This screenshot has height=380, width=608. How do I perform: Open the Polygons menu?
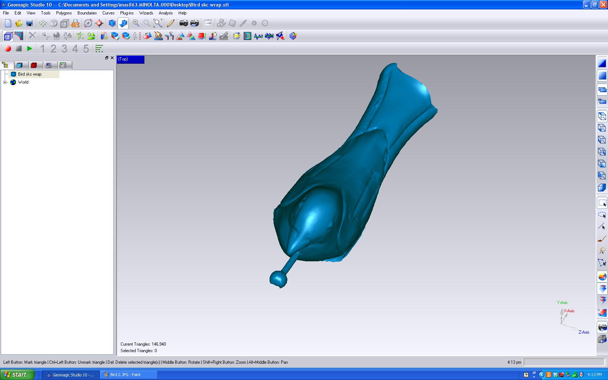click(x=64, y=13)
